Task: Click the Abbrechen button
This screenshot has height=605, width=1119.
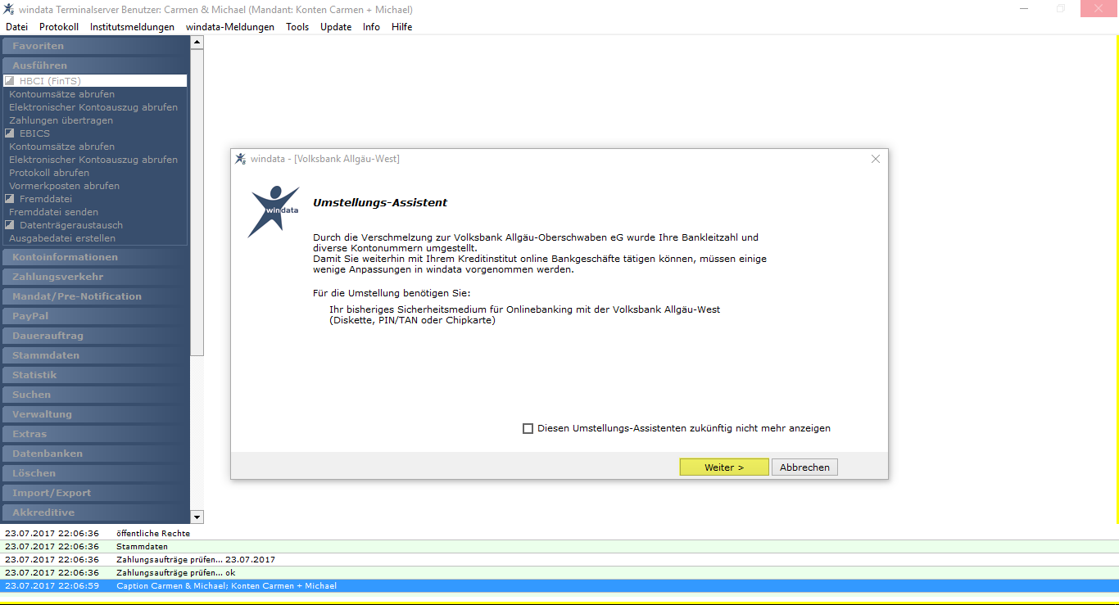Action: [804, 467]
